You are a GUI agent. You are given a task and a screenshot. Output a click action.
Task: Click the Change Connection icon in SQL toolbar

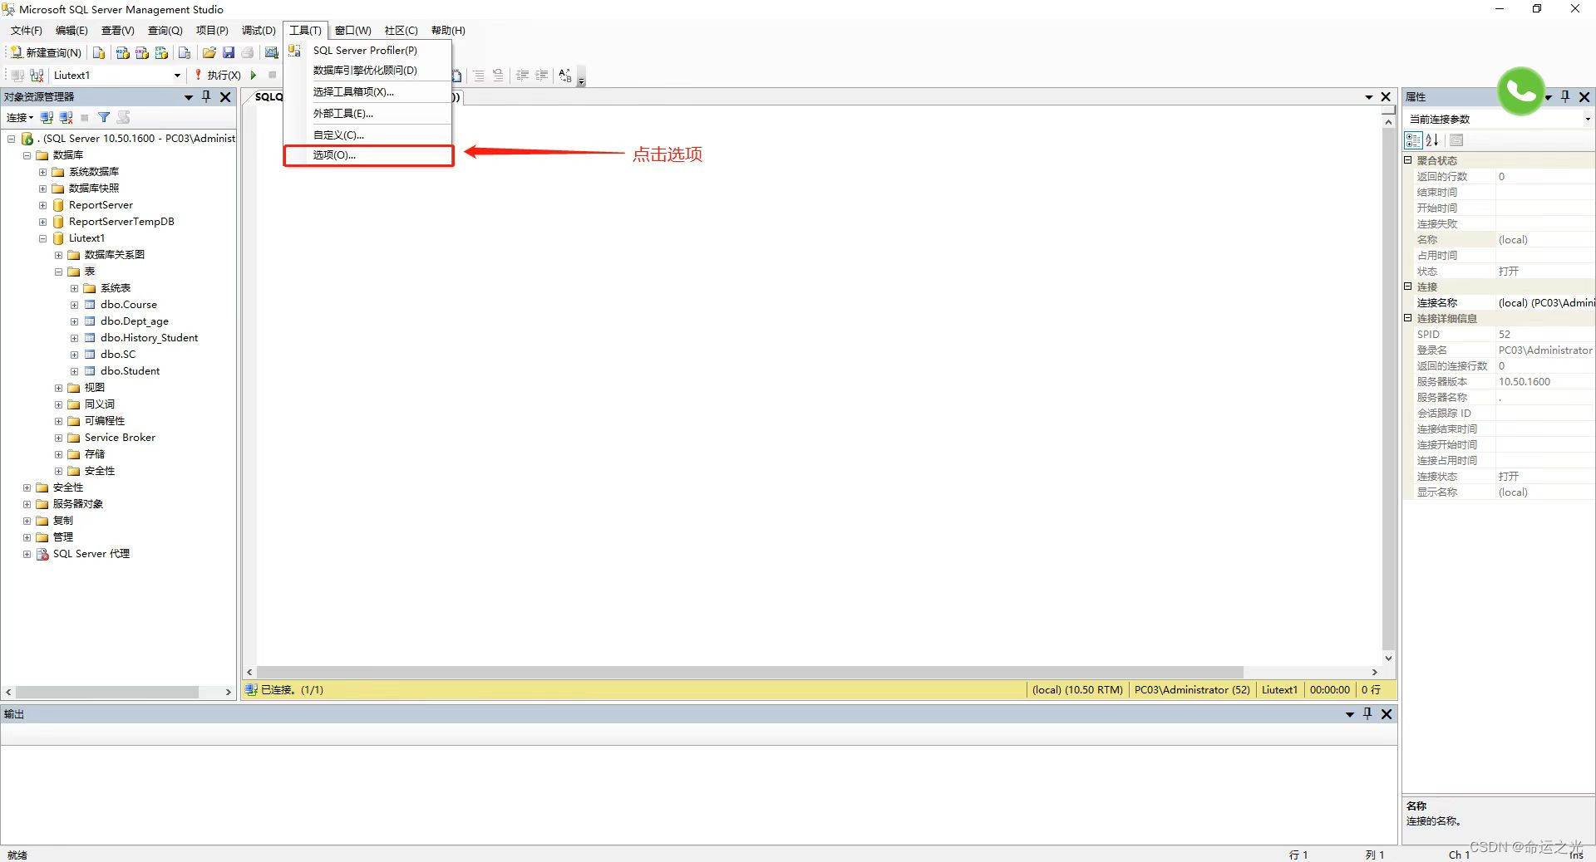pyautogui.click(x=37, y=75)
